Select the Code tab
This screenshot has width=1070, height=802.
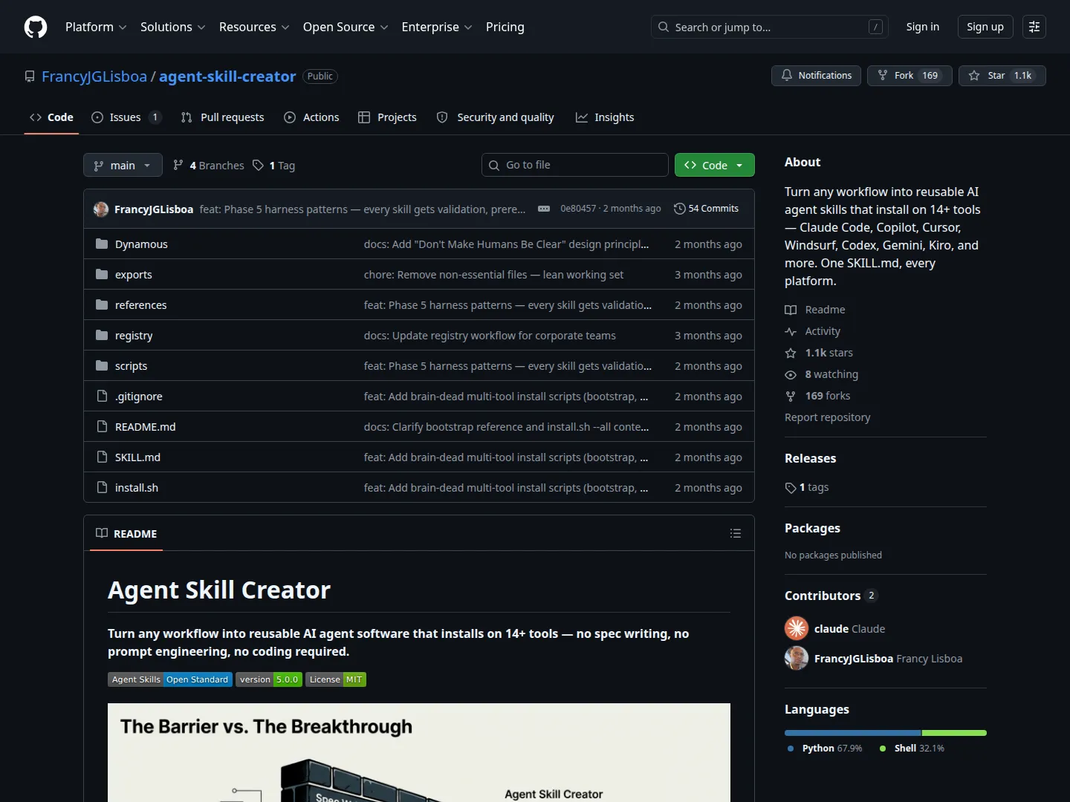coord(51,117)
